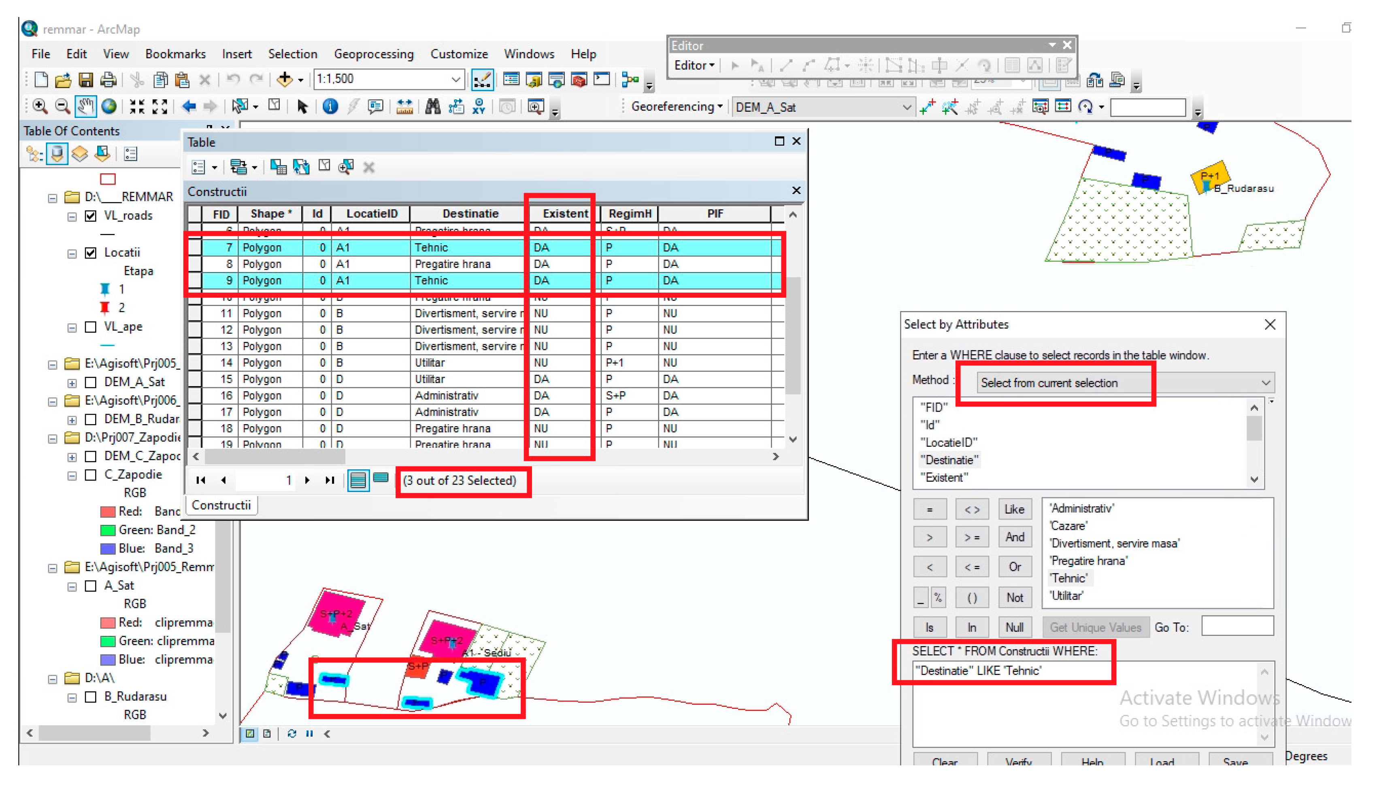Click the Find binoculars icon

pos(432,106)
